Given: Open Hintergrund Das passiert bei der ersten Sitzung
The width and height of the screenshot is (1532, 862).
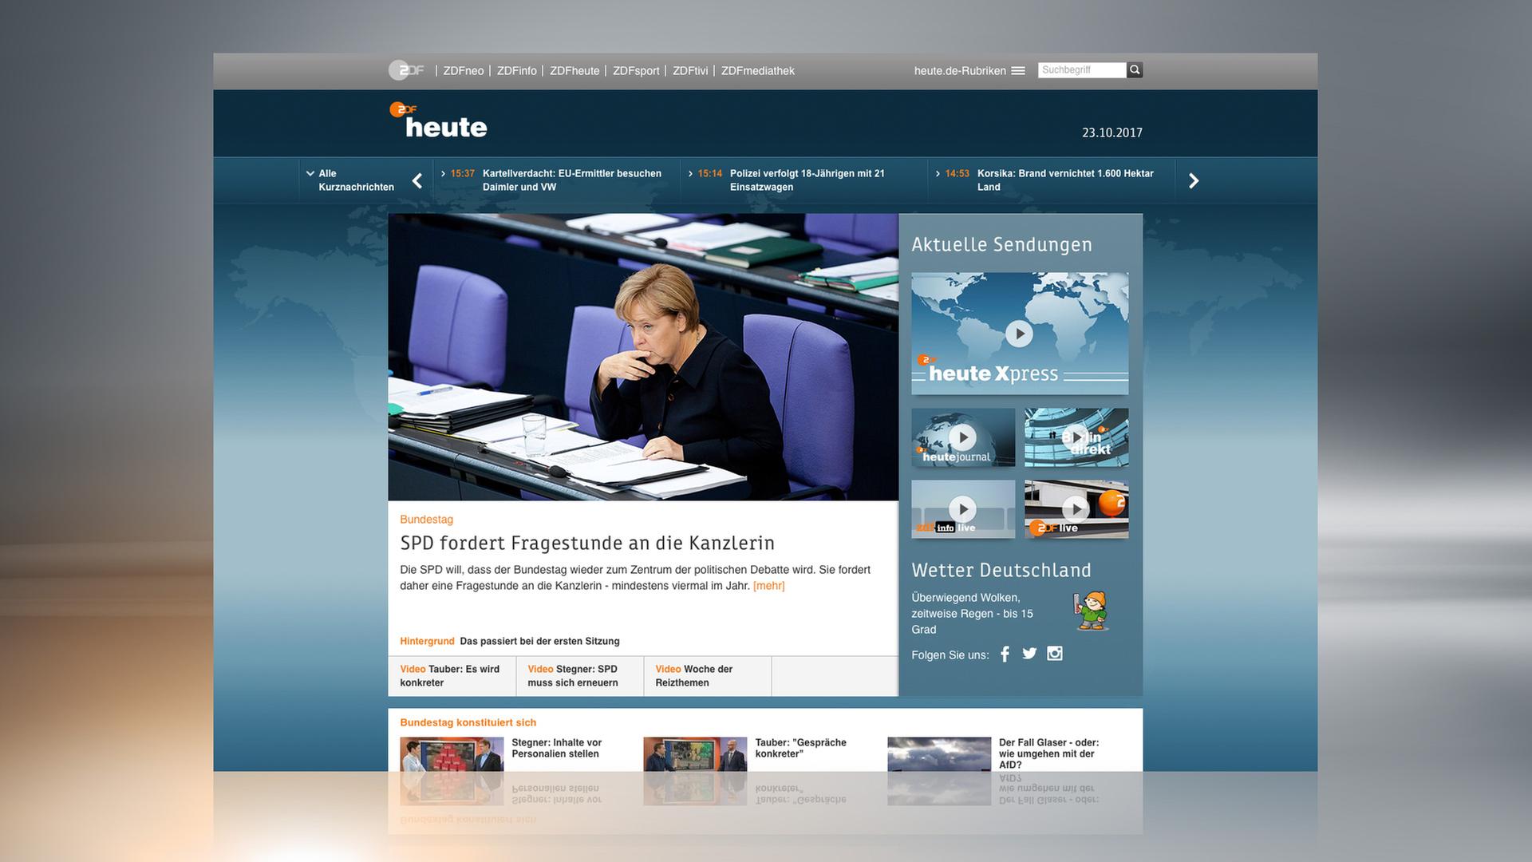Looking at the screenshot, I should pos(510,642).
